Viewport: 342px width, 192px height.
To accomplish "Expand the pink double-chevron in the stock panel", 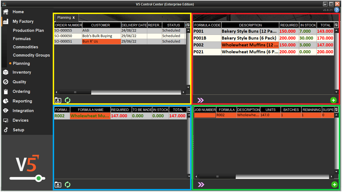I will click(201, 100).
